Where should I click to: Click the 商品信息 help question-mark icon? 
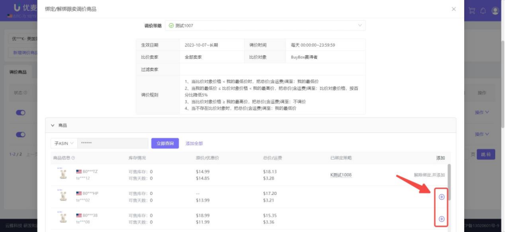pos(73,158)
